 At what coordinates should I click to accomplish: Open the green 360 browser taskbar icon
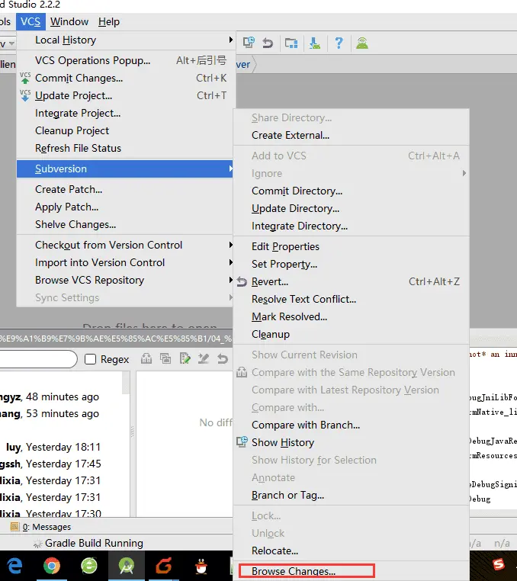(x=89, y=566)
